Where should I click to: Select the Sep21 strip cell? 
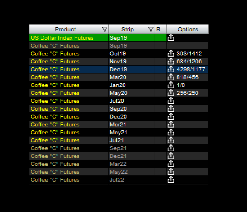point(132,148)
